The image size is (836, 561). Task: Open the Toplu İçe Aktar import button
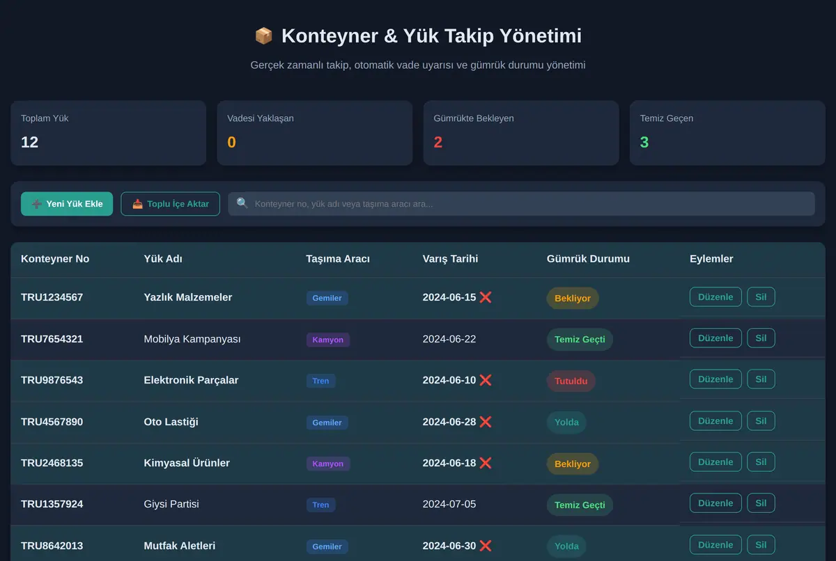(x=171, y=204)
